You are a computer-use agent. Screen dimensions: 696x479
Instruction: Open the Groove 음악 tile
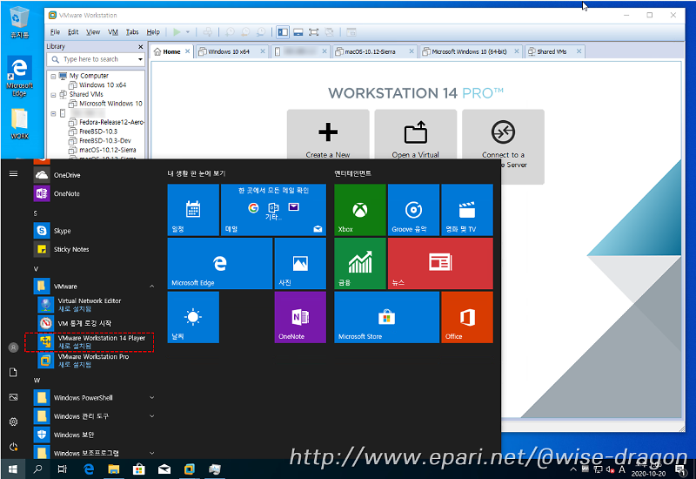414,210
